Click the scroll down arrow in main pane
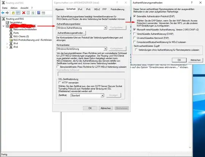The width and height of the screenshot is (205, 157). [190, 148]
